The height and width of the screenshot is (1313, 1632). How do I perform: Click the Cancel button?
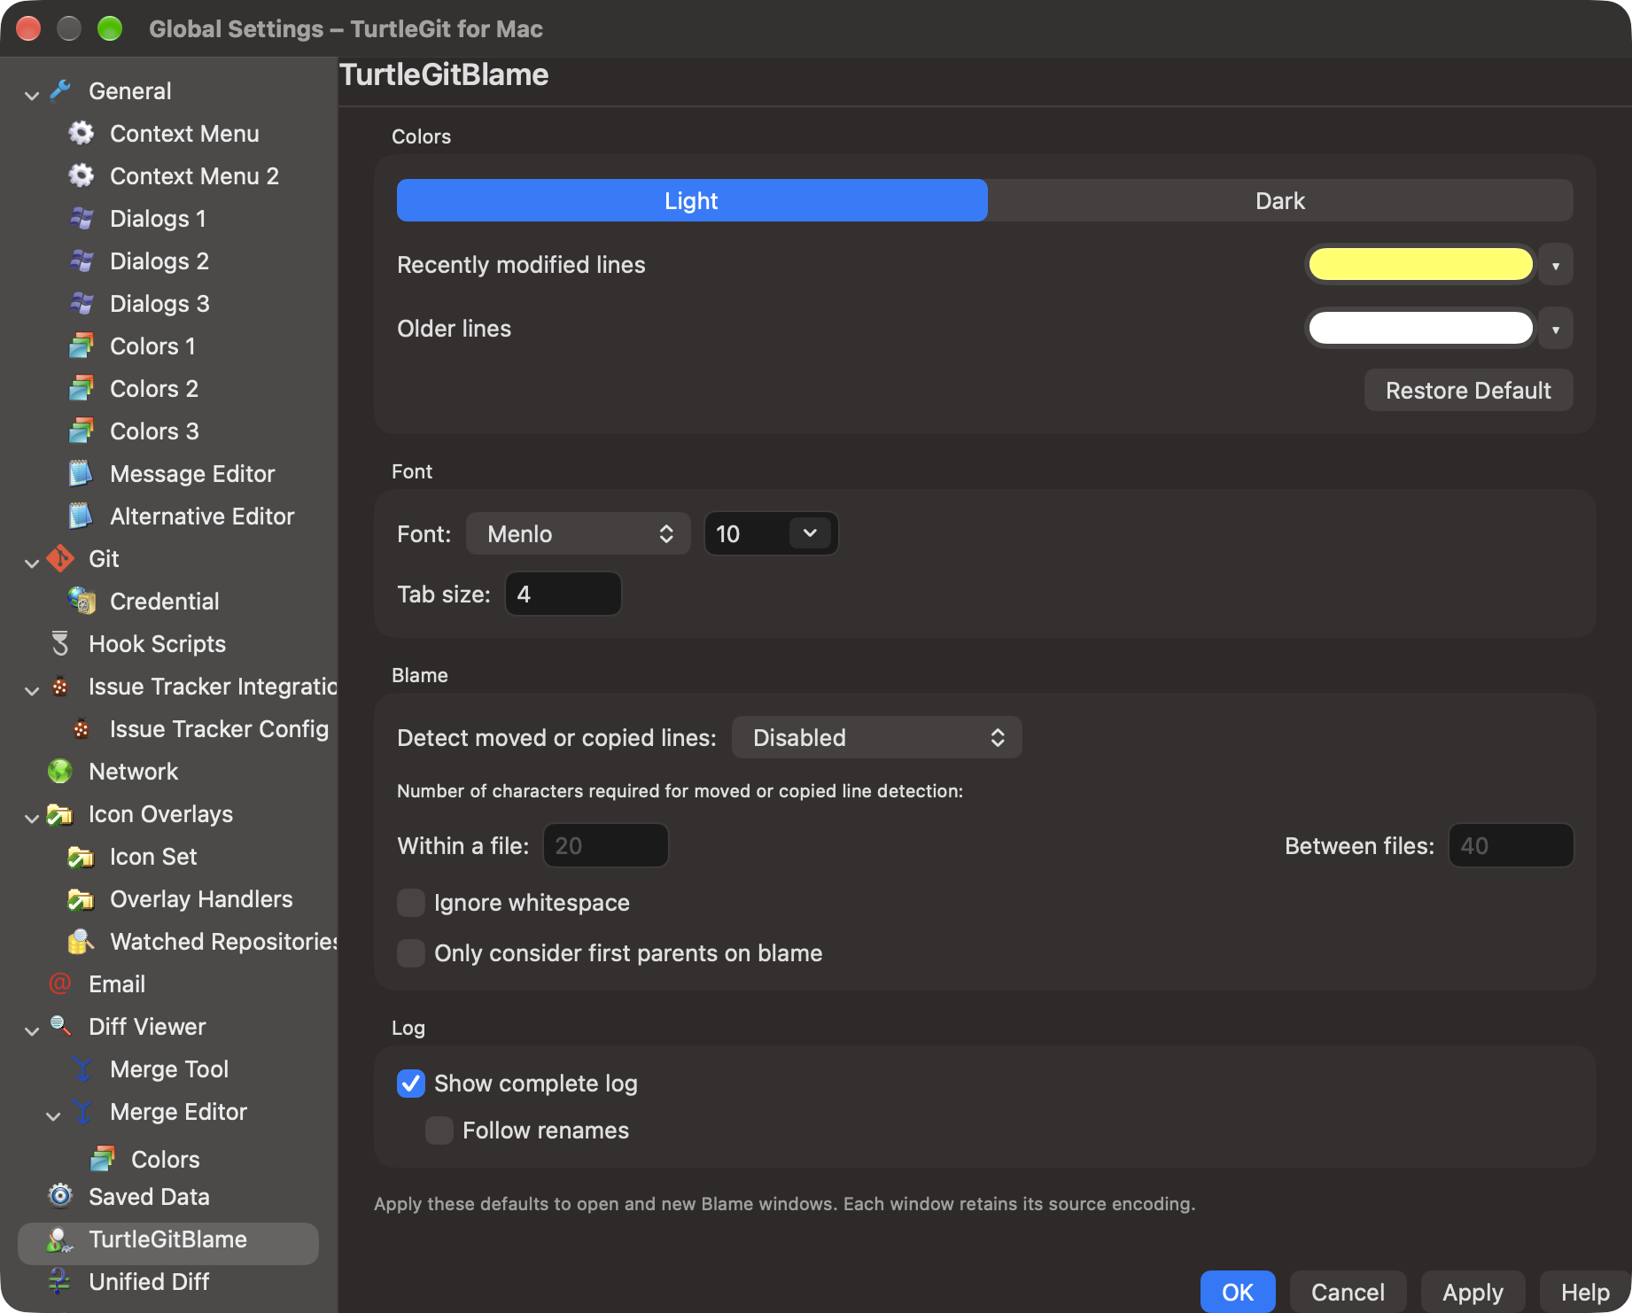1348,1293
